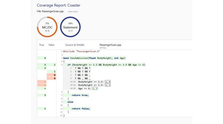Open the All Files link
223x124 pixels.
[x=103, y=48]
